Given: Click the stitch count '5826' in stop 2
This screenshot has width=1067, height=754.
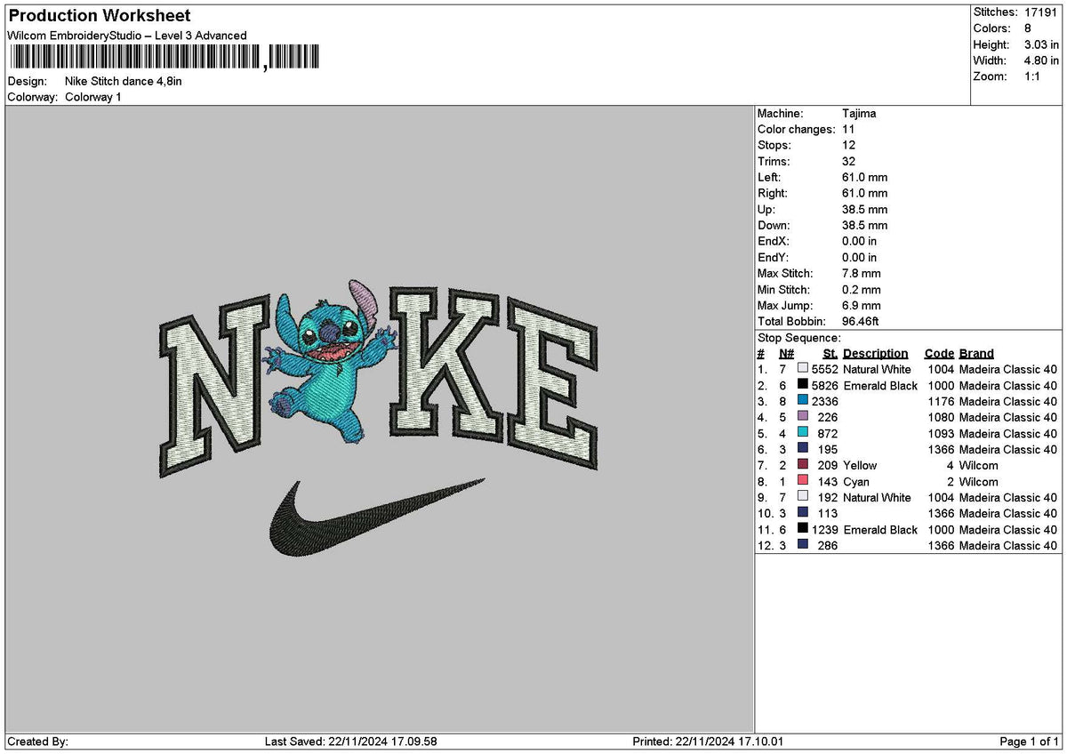Looking at the screenshot, I should coord(825,386).
